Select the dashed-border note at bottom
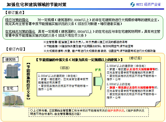Viewport: 166px width, 122px height. pyautogui.click(x=89, y=112)
